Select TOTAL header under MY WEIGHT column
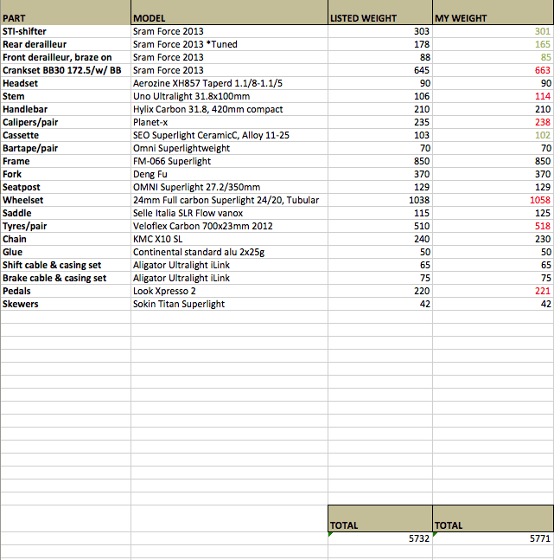This screenshot has width=554, height=560. click(x=494, y=518)
